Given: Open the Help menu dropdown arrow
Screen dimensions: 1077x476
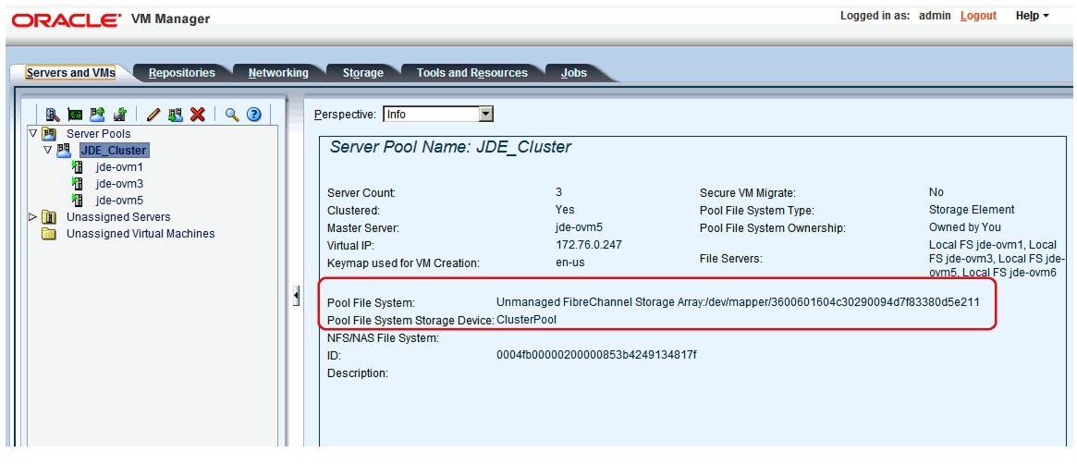Looking at the screenshot, I should click(1046, 16).
